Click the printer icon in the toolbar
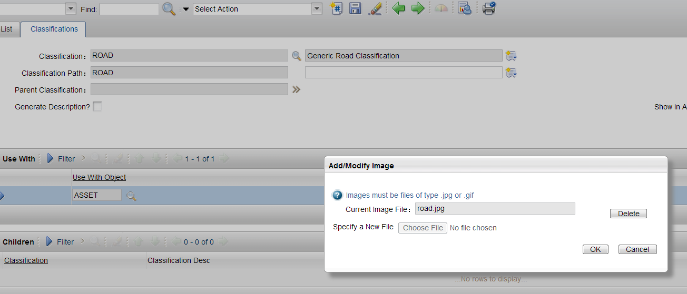The width and height of the screenshot is (687, 294). tap(489, 8)
